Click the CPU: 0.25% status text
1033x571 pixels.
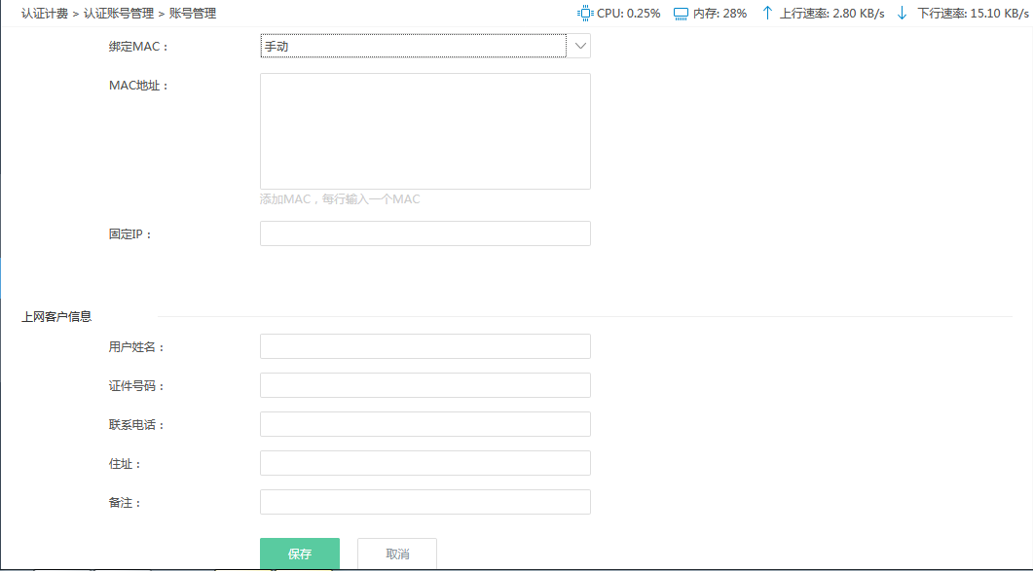(629, 14)
